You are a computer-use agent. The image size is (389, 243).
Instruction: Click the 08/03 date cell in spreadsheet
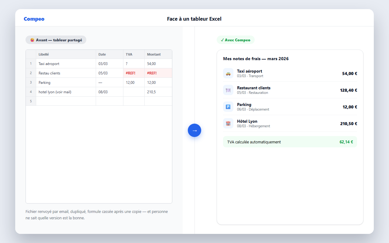110,92
